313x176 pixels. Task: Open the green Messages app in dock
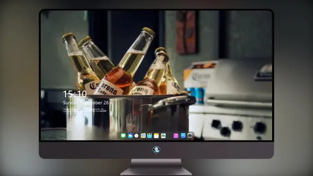point(123,136)
